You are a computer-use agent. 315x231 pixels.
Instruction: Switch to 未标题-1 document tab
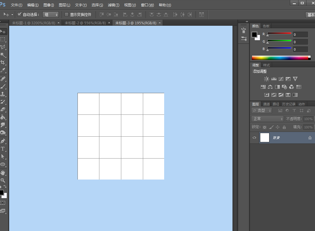coord(33,23)
